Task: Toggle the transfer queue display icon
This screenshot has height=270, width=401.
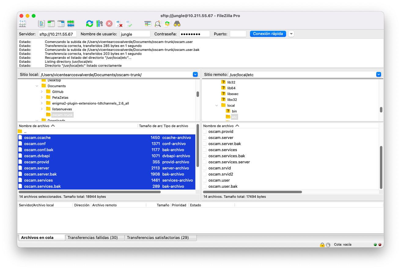Action: [71, 24]
